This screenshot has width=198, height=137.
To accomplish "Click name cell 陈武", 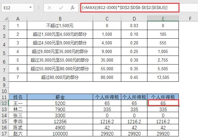I will coord(18,127).
